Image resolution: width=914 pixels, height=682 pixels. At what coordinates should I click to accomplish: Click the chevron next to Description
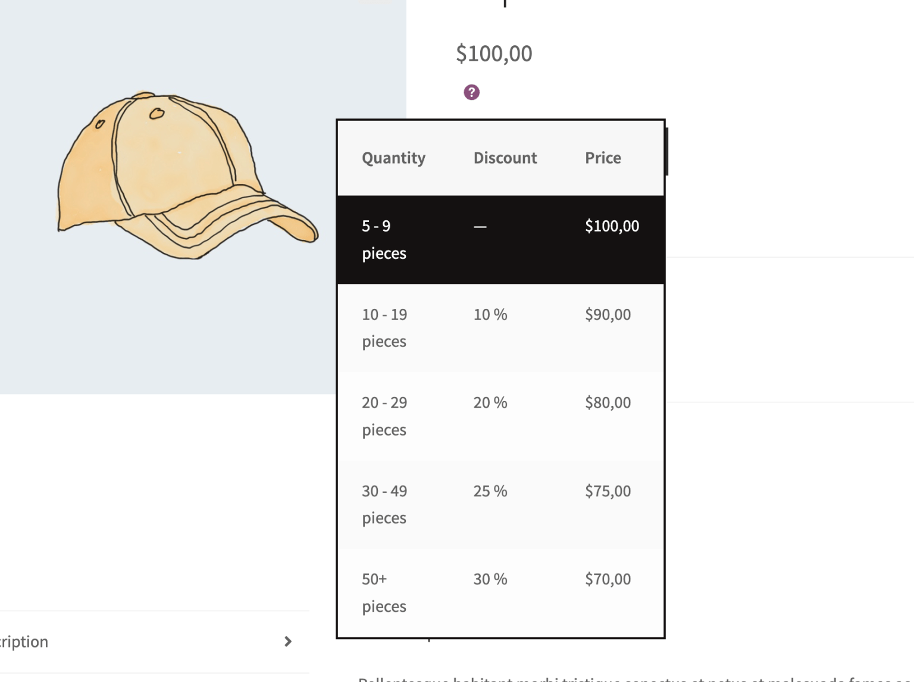tap(289, 642)
